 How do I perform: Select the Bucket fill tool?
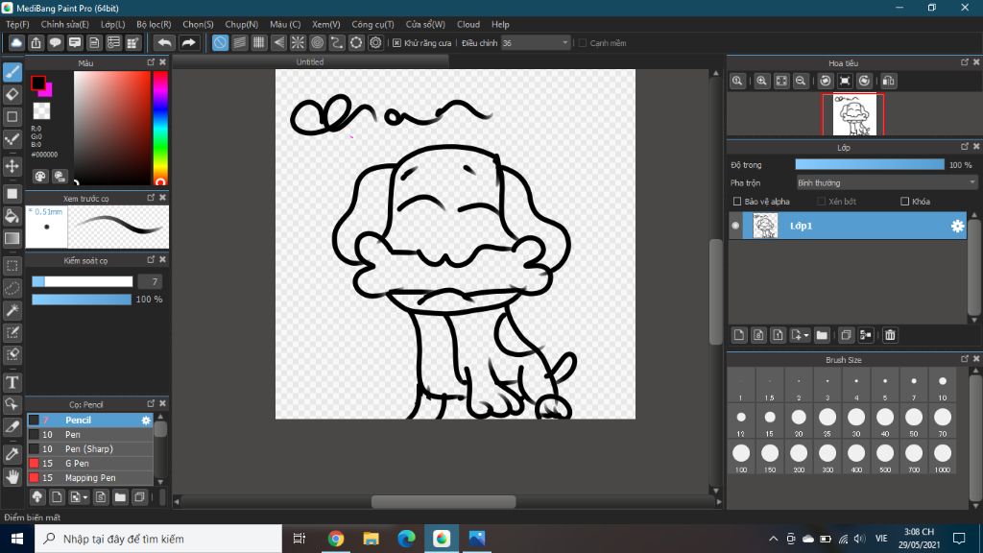(x=12, y=216)
